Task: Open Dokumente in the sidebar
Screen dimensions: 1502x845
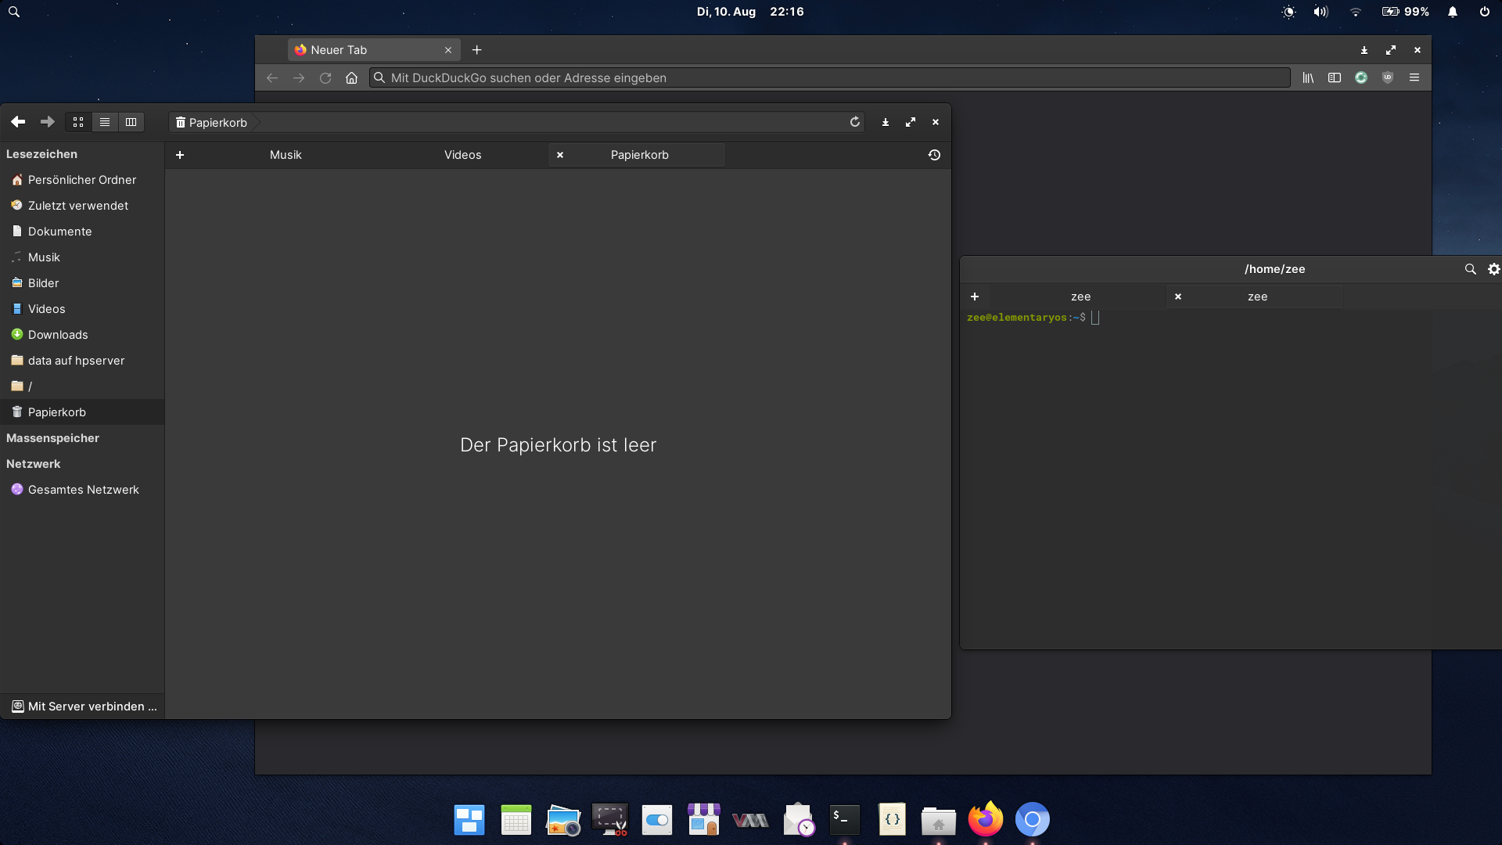Action: [x=82, y=232]
